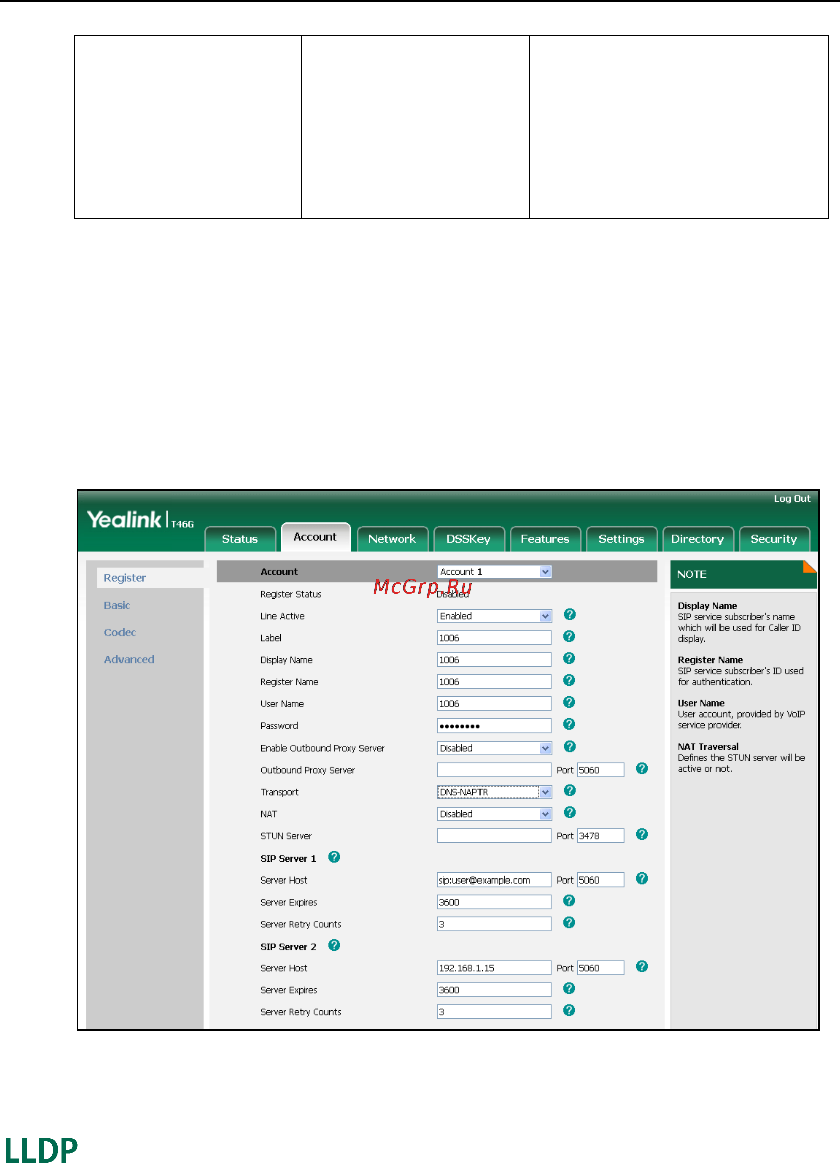Click help icon beside SIP Server 2 heading
840x1172 pixels.
(x=335, y=945)
